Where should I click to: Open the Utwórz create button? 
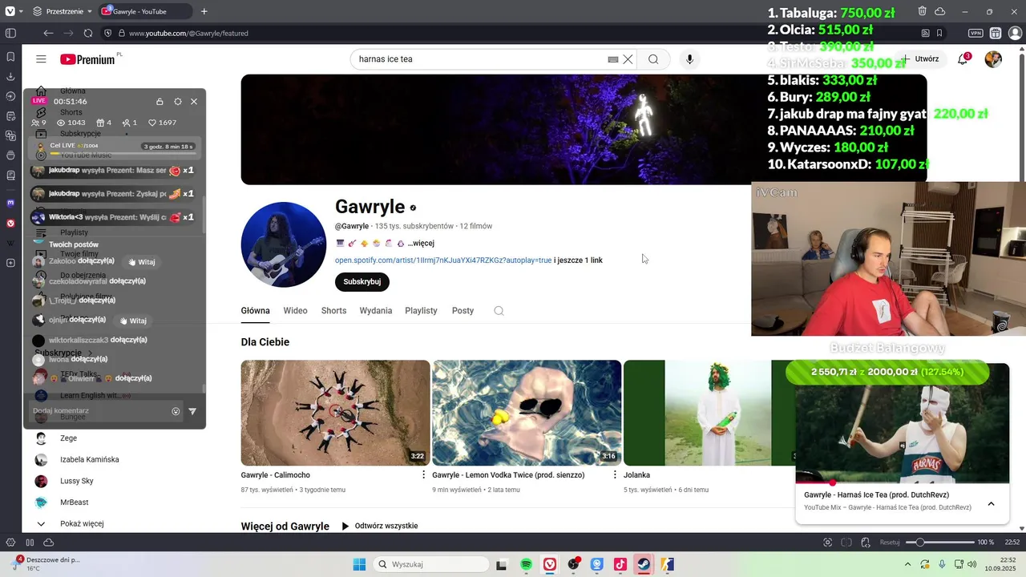920,59
